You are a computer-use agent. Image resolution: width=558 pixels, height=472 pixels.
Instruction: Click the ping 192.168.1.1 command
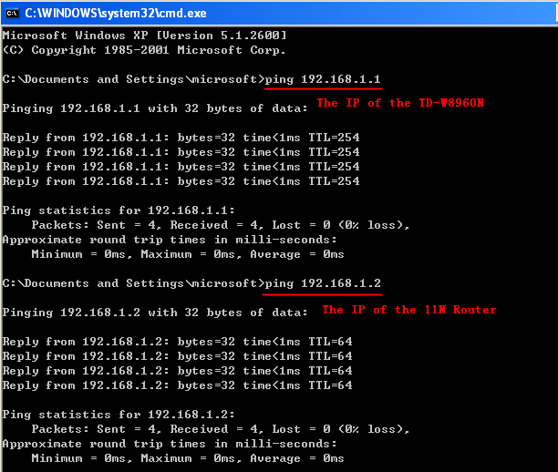(323, 79)
